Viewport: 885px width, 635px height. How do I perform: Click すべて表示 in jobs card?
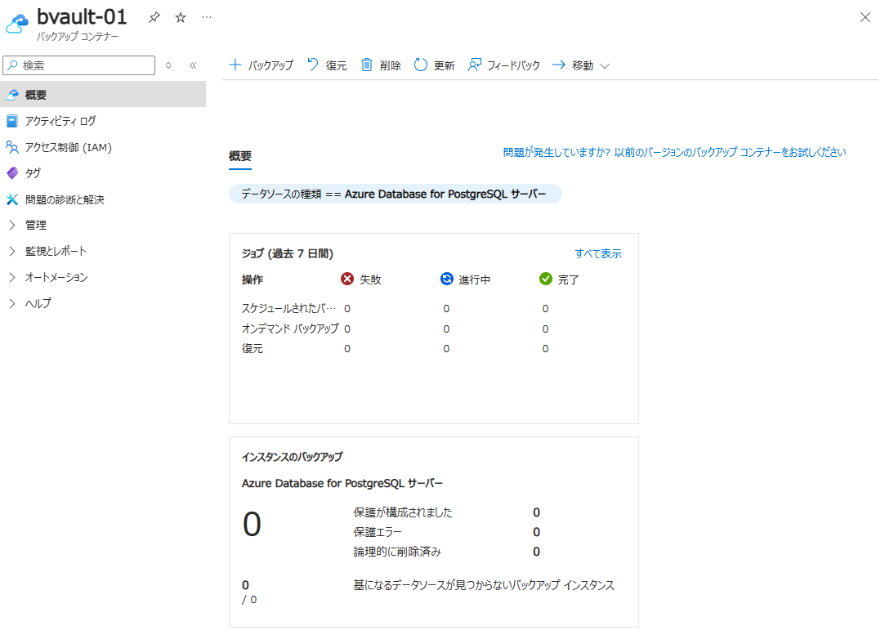coord(598,253)
